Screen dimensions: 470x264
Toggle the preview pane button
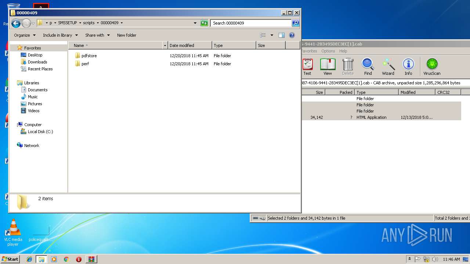282,35
